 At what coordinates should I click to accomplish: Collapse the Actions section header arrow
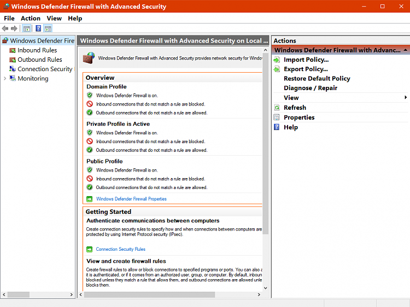point(405,50)
